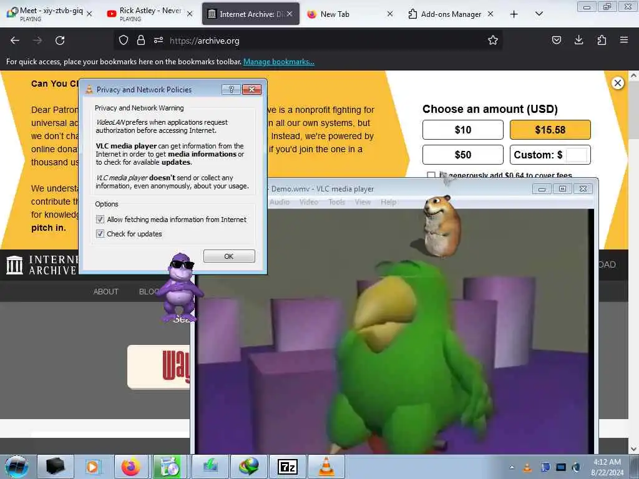Open the Video menu in VLC

[x=308, y=202]
